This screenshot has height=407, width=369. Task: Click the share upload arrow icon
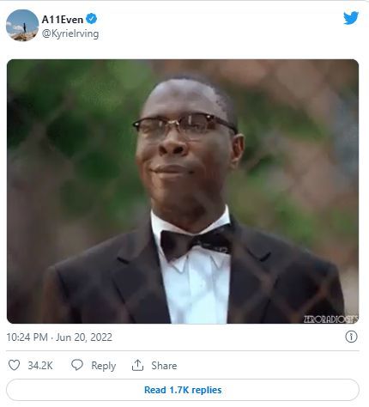(137, 365)
